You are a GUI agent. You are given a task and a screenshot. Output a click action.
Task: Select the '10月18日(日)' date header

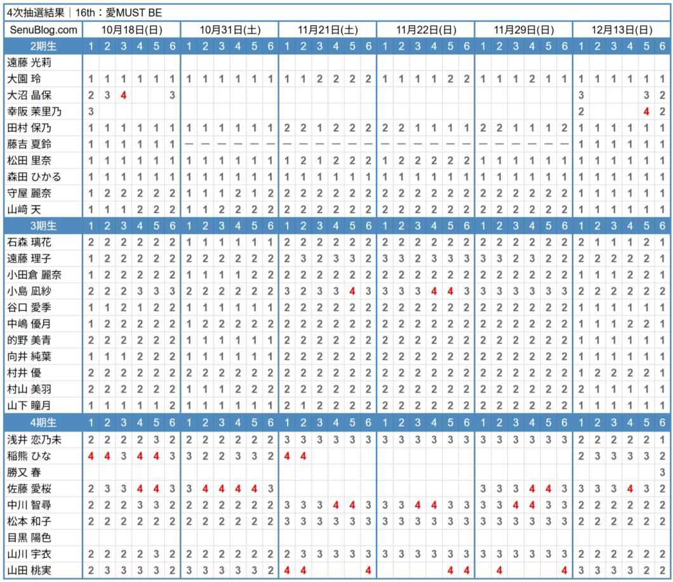132,30
